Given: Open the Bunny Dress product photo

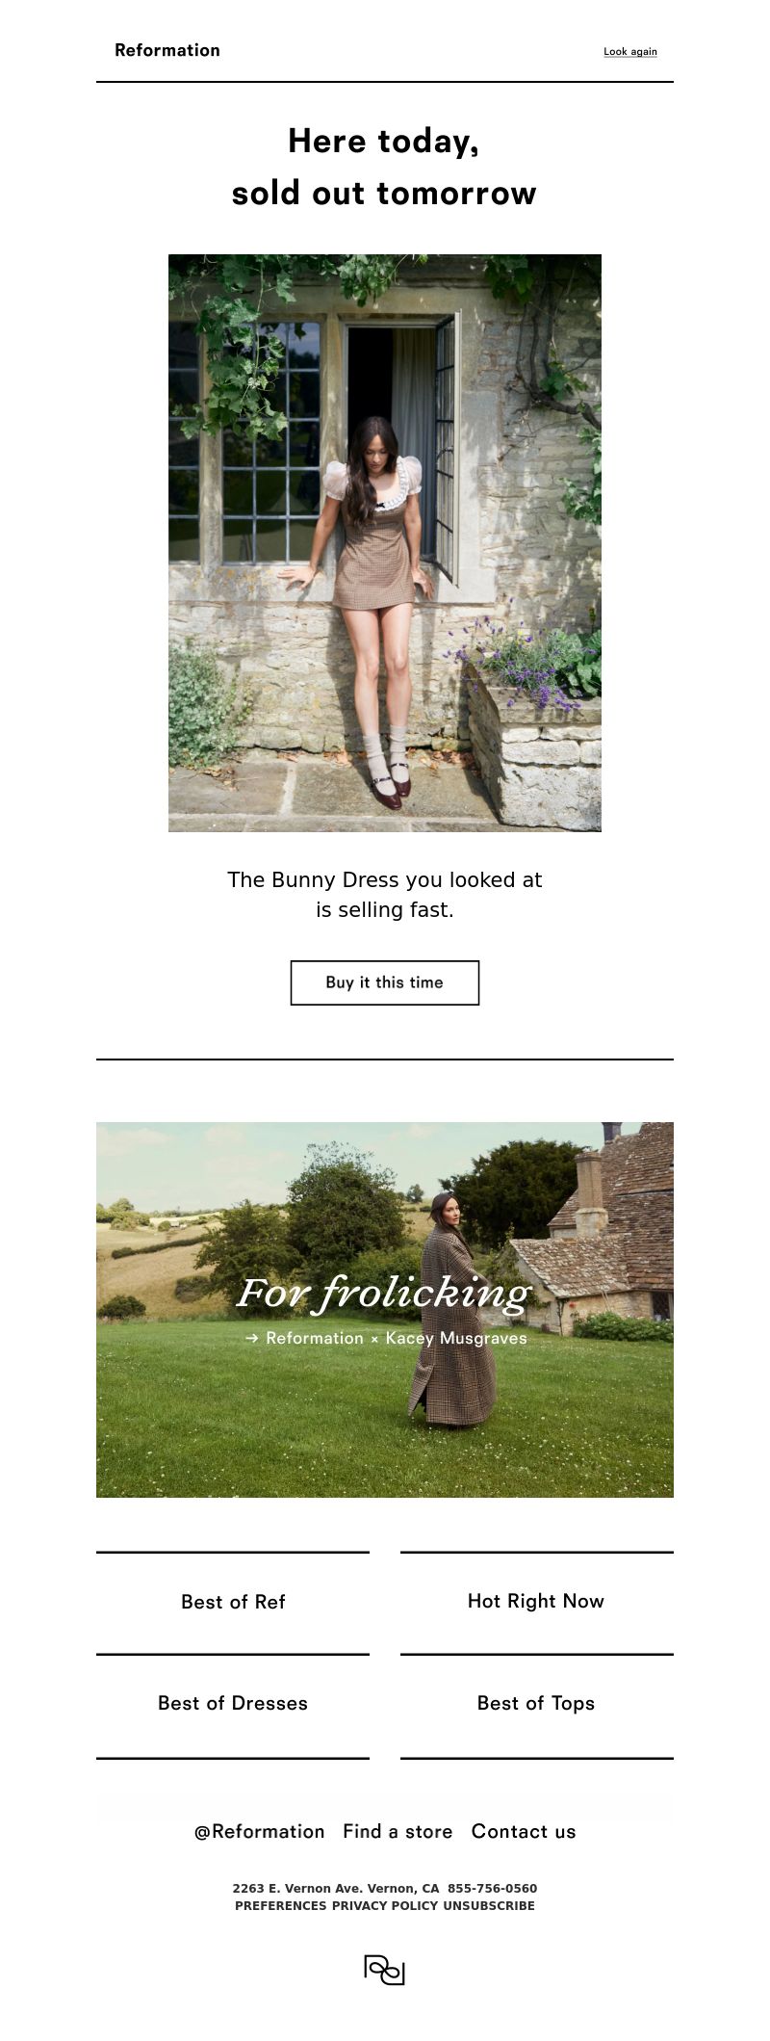Looking at the screenshot, I should 385,543.
